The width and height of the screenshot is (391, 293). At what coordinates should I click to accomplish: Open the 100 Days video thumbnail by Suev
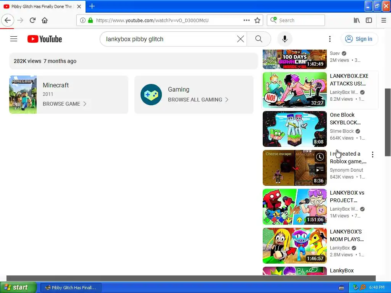[294, 59]
